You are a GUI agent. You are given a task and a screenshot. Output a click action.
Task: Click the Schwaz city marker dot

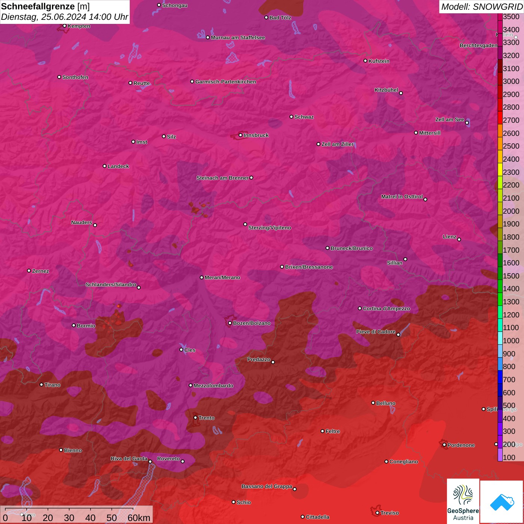(291, 117)
